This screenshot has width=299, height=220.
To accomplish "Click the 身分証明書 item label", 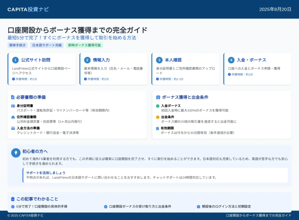I will 25,106.
